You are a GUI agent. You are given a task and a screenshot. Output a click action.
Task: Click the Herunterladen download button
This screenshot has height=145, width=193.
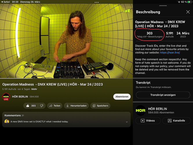point(76,106)
